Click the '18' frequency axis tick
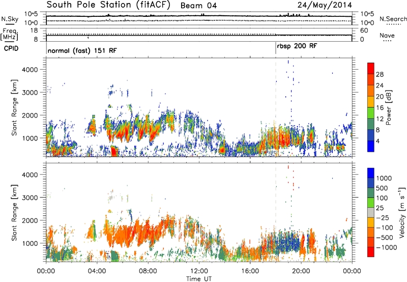 click(x=34, y=31)
